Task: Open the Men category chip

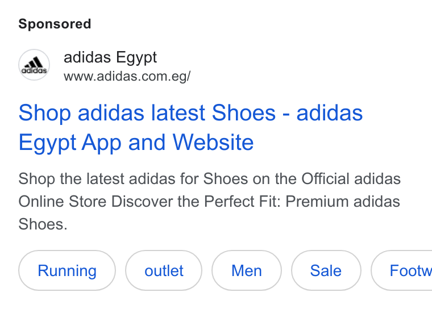Action: point(247,270)
